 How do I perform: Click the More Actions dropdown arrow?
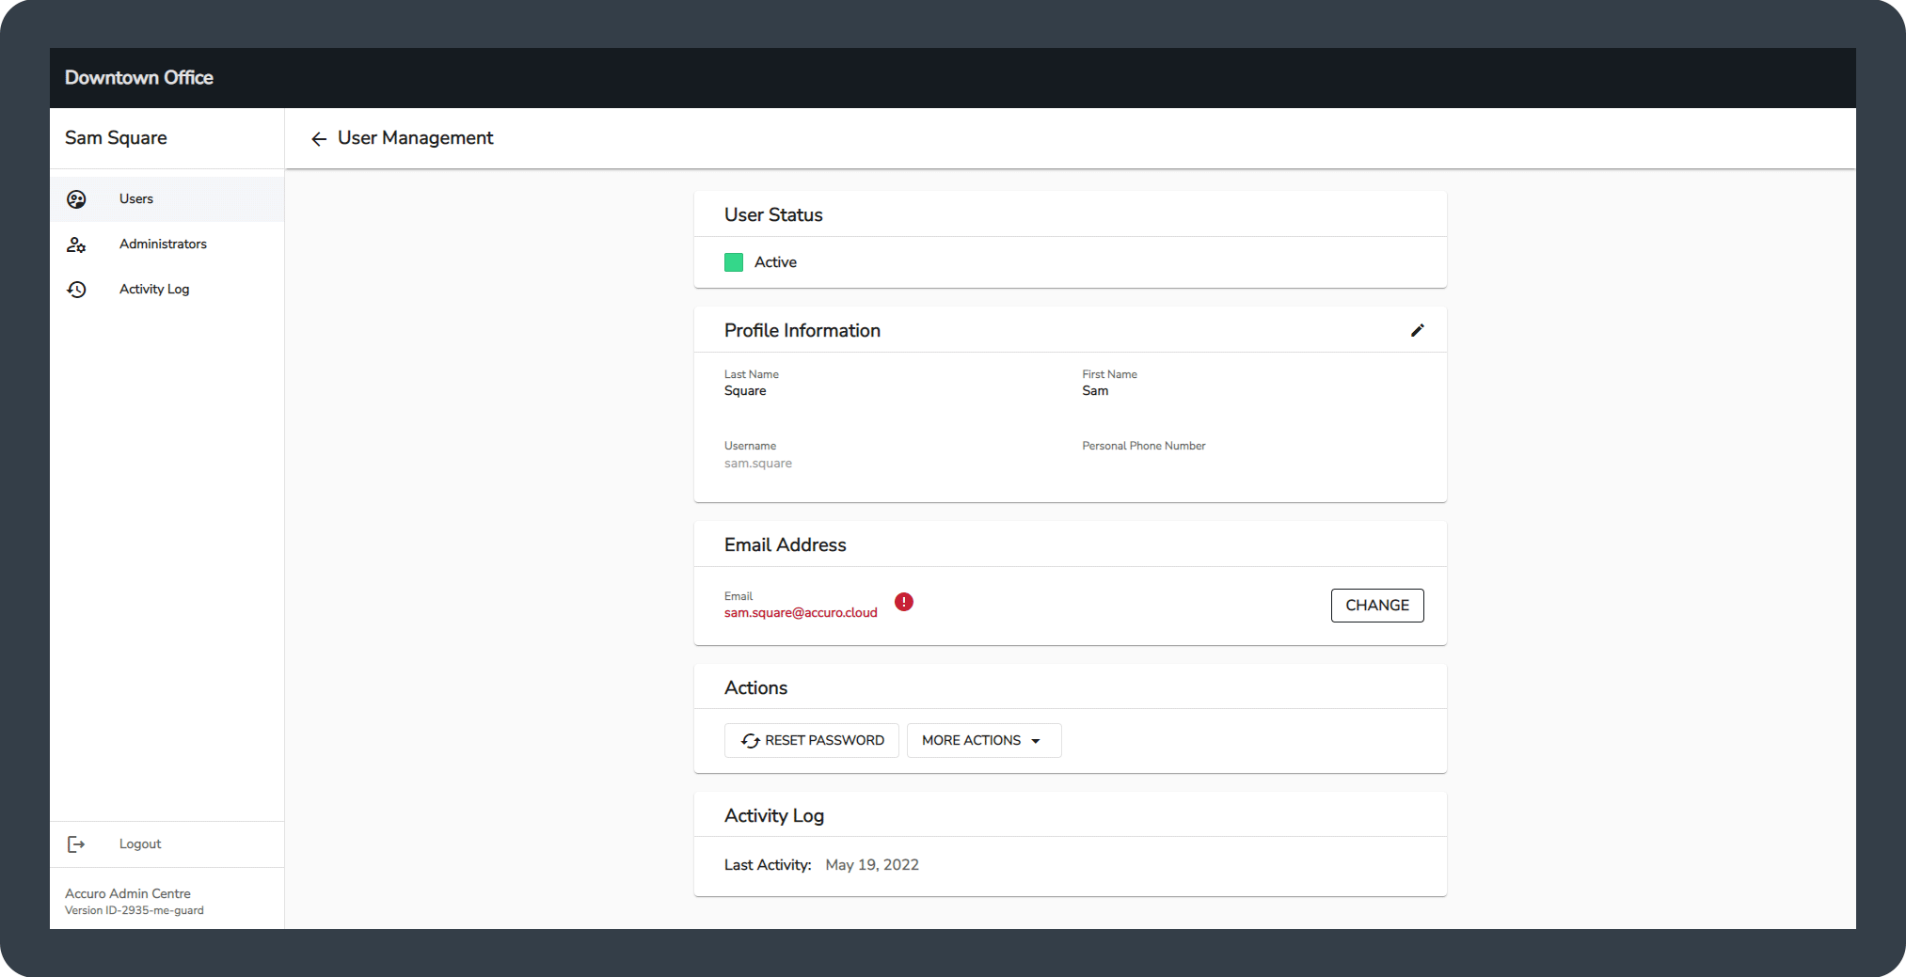(1036, 741)
